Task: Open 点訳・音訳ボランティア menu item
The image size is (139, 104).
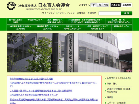Action: point(98,27)
